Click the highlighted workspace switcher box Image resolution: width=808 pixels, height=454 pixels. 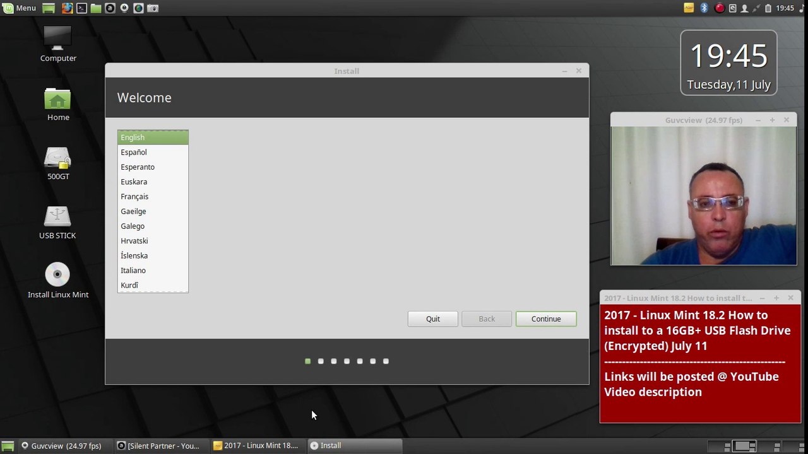click(745, 446)
